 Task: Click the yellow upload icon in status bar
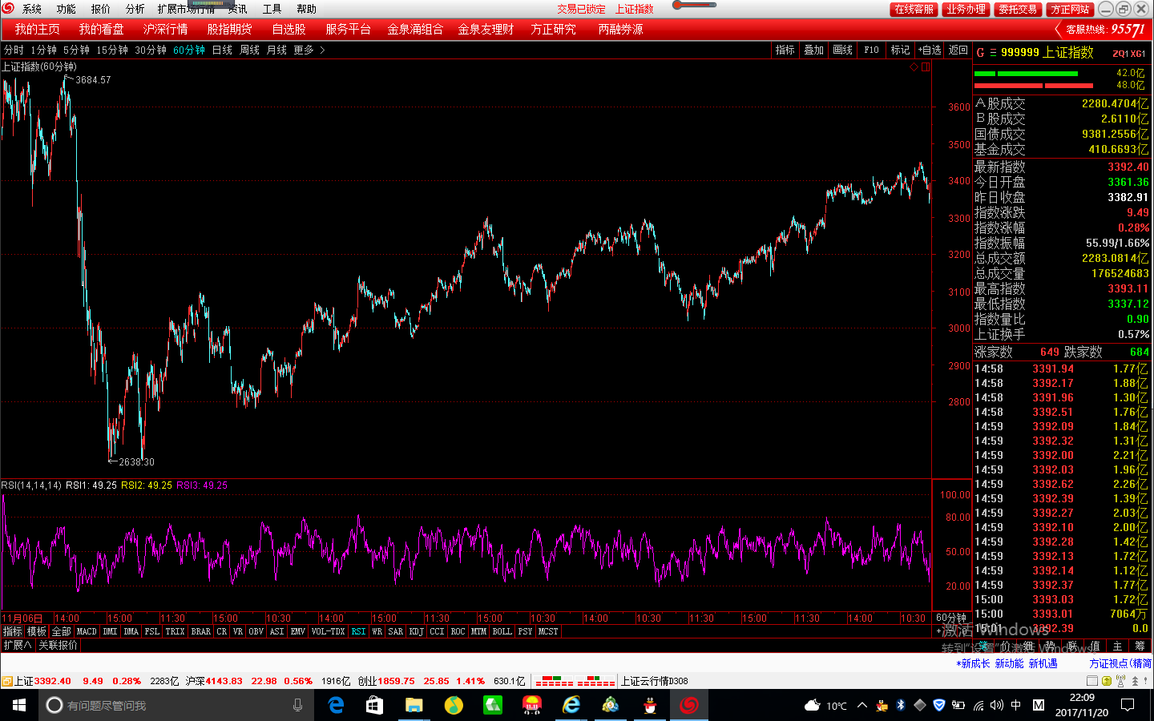click(x=1106, y=681)
